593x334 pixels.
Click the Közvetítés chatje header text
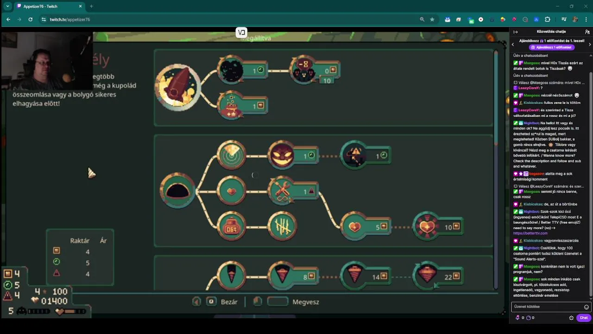click(551, 32)
